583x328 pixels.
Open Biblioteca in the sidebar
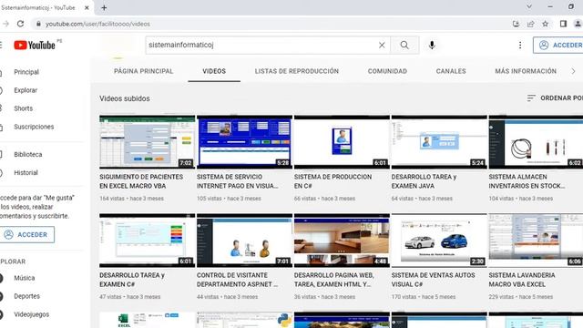pyautogui.click(x=28, y=154)
